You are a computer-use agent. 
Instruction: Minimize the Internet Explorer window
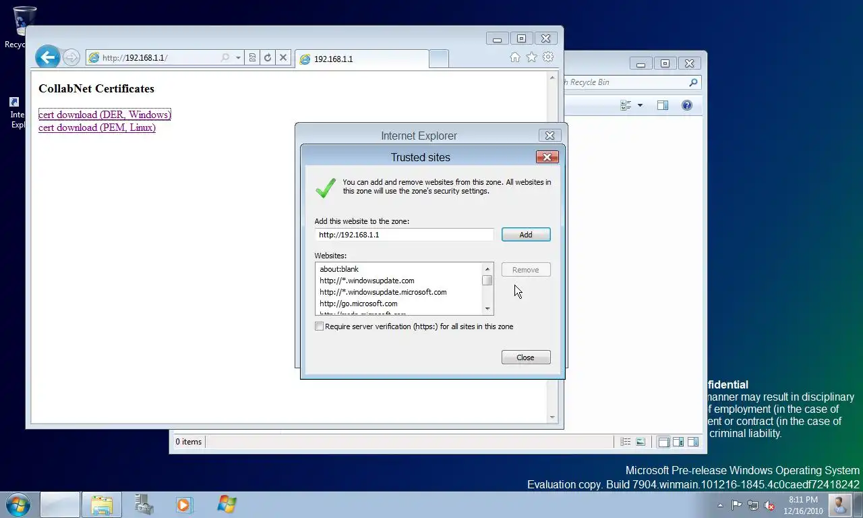click(x=498, y=39)
